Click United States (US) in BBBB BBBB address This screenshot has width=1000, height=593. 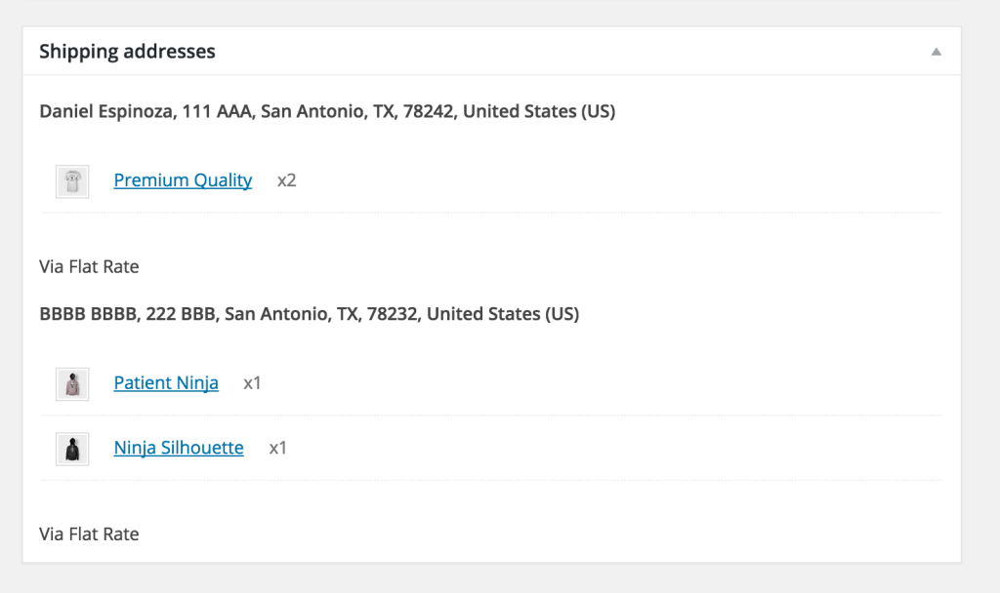[503, 315]
